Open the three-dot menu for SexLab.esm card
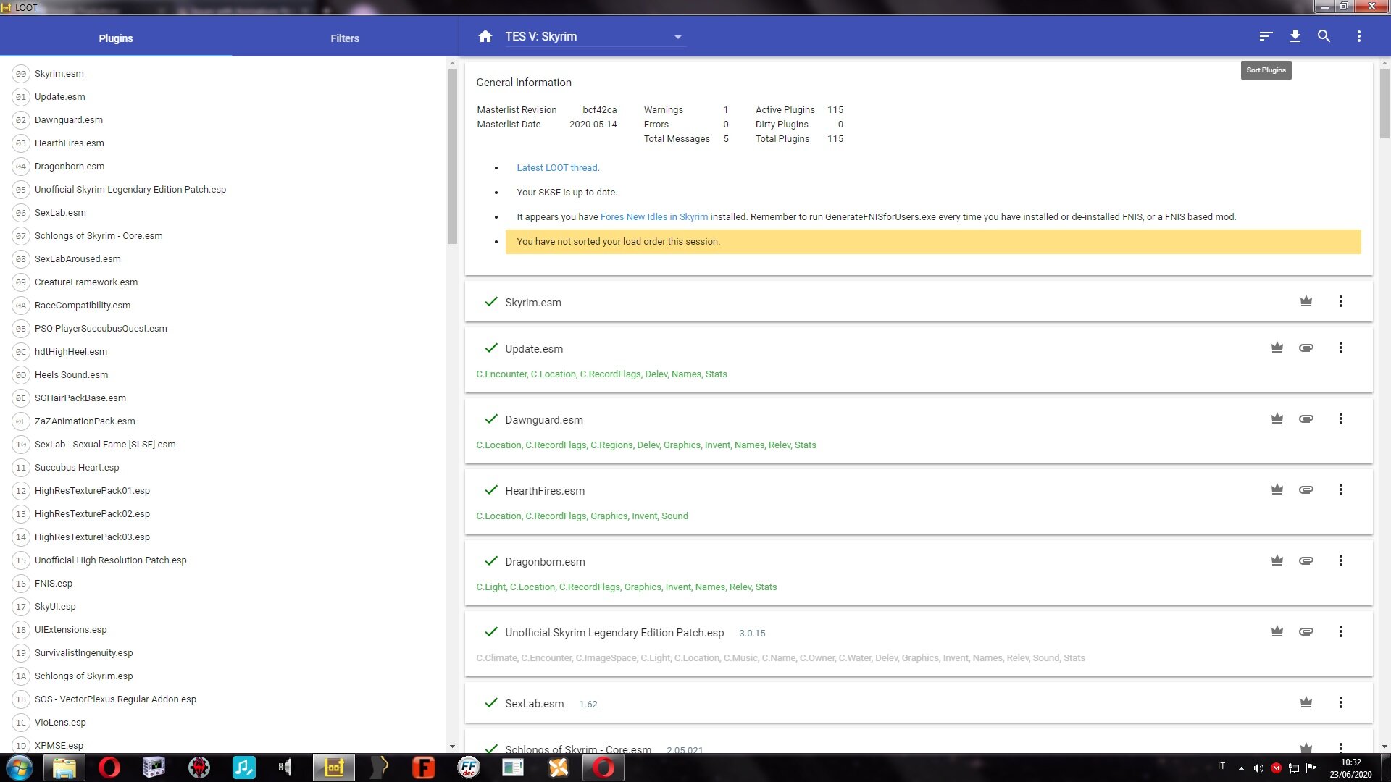The width and height of the screenshot is (1391, 782). coord(1341,702)
